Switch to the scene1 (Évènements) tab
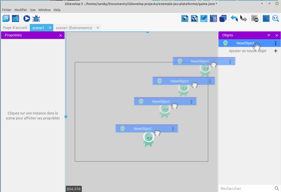This screenshot has width=281, height=192. (x=74, y=28)
